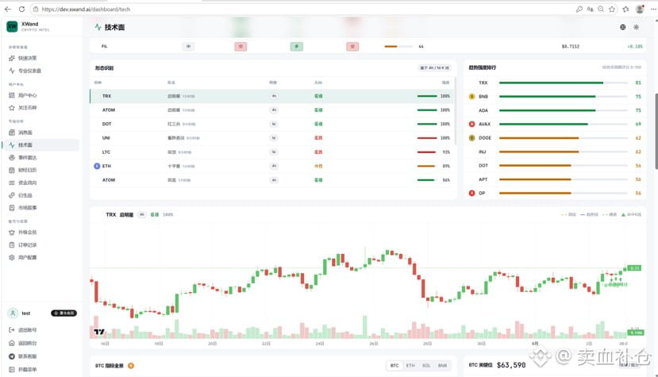The width and height of the screenshot is (658, 377).
Task: Open the browser three-dots menu
Action: tap(653, 9)
